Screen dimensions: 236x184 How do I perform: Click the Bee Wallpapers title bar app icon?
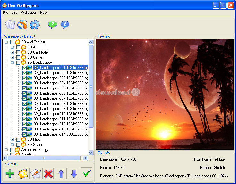coord(4,5)
